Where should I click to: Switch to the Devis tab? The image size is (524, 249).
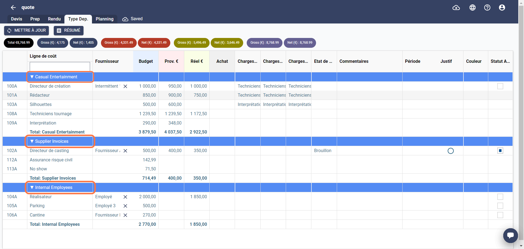point(16,19)
